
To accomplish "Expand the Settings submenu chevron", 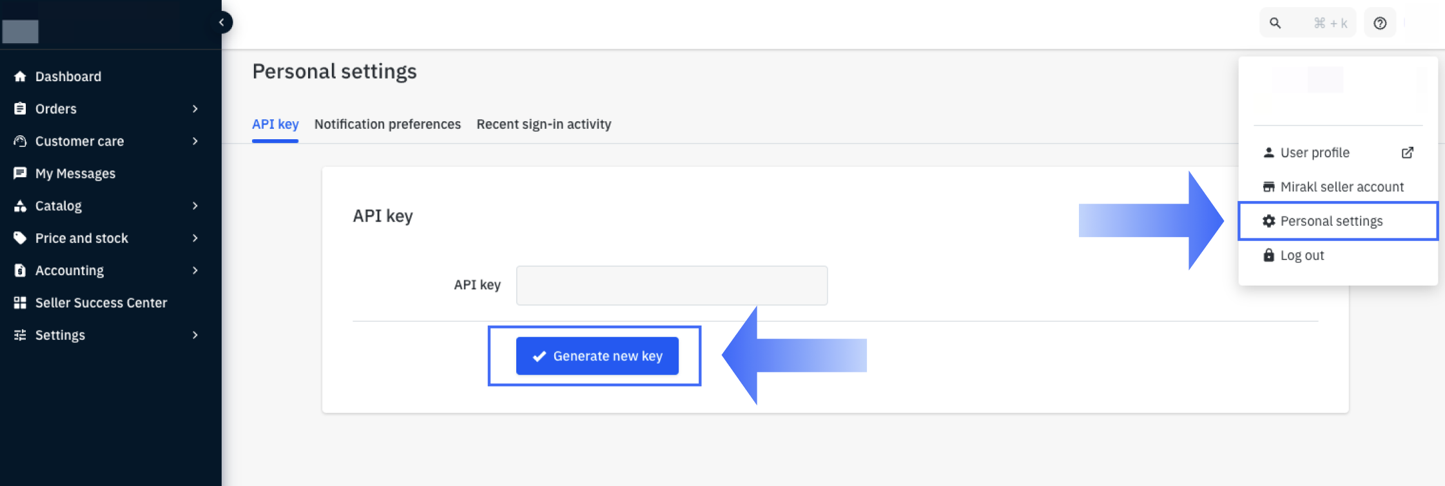I will click(195, 335).
